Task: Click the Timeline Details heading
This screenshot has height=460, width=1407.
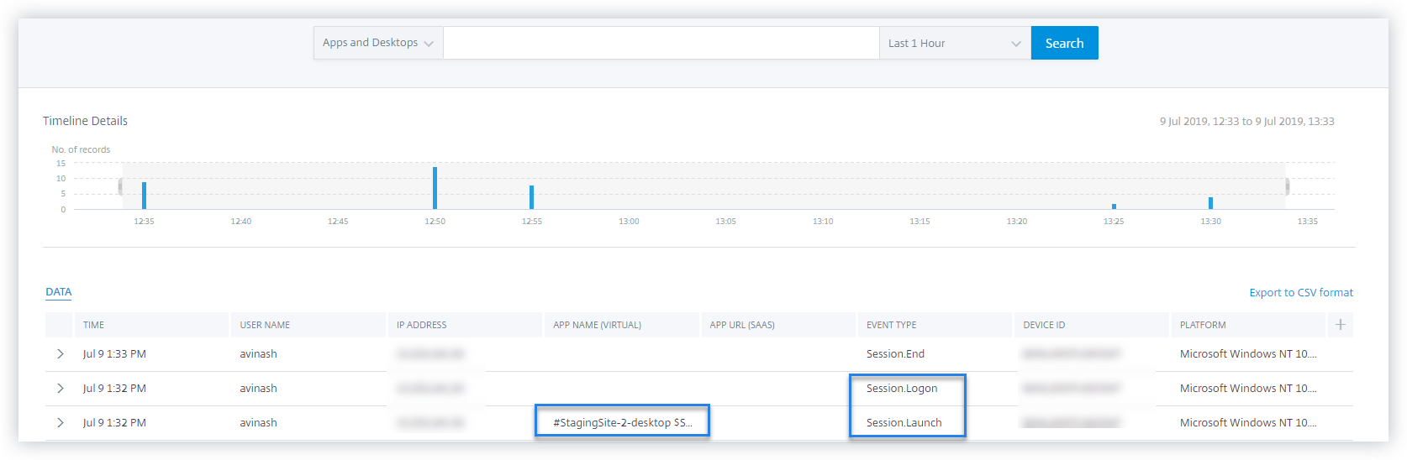Action: [x=85, y=121]
